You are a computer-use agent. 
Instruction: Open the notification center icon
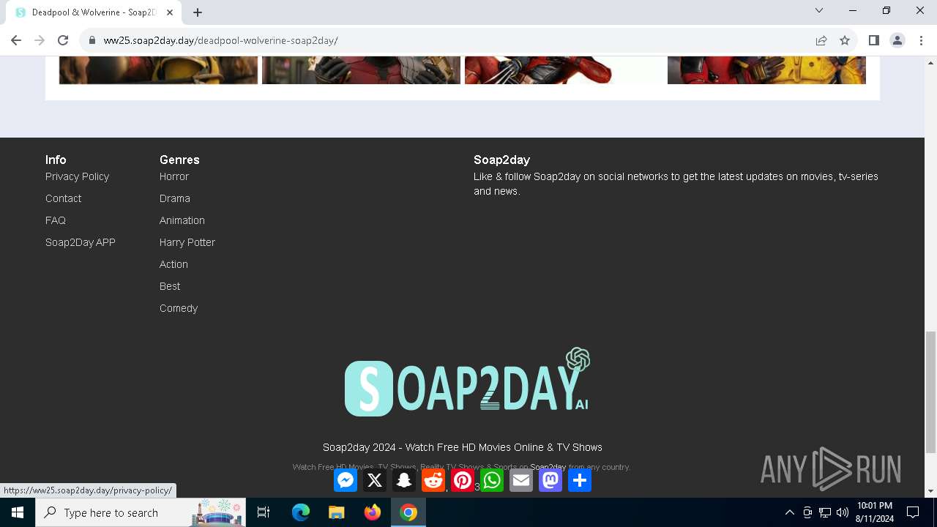[913, 512]
